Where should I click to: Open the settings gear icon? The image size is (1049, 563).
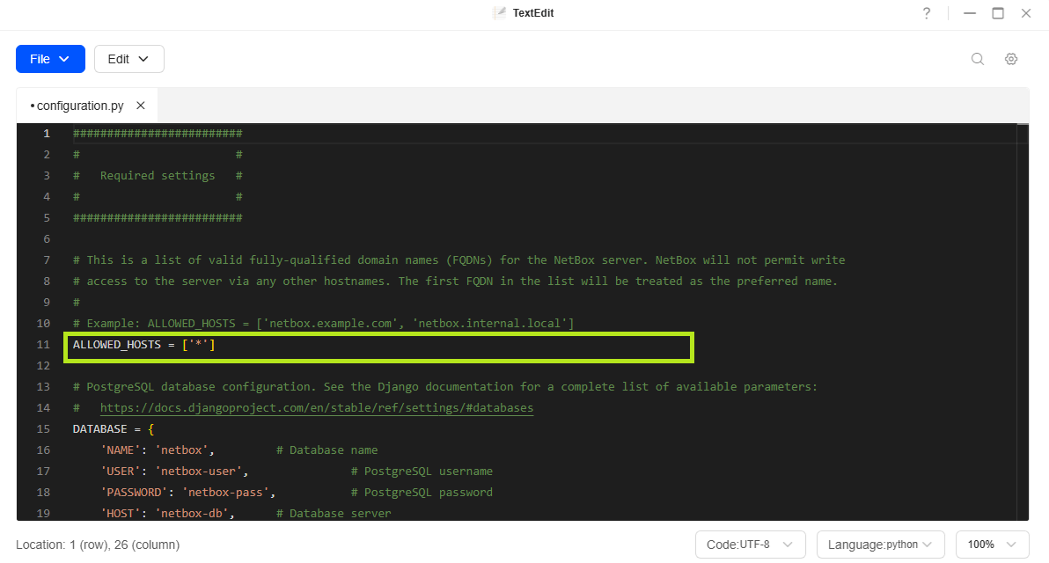pos(1011,59)
